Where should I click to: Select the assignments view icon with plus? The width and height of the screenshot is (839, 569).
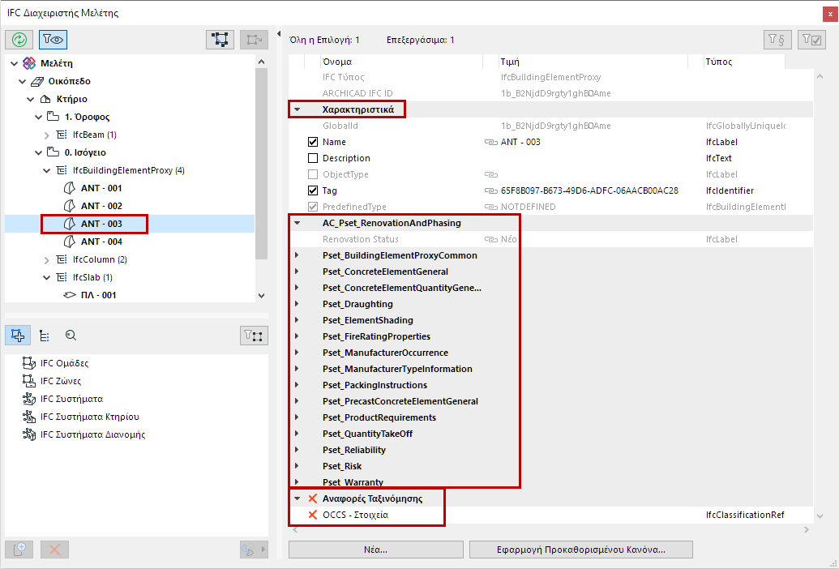18,336
